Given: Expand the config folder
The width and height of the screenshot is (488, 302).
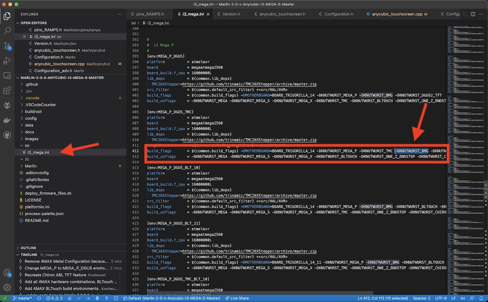Looking at the screenshot, I should pos(71,118).
